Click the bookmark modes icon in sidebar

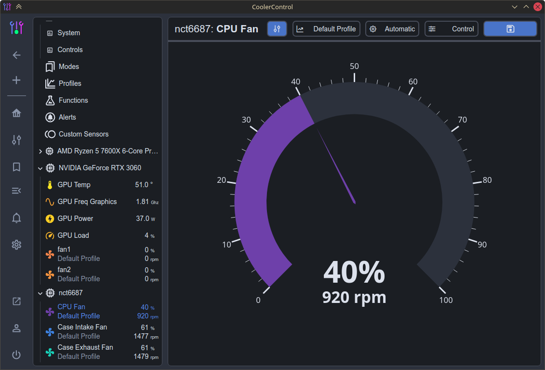click(x=16, y=167)
